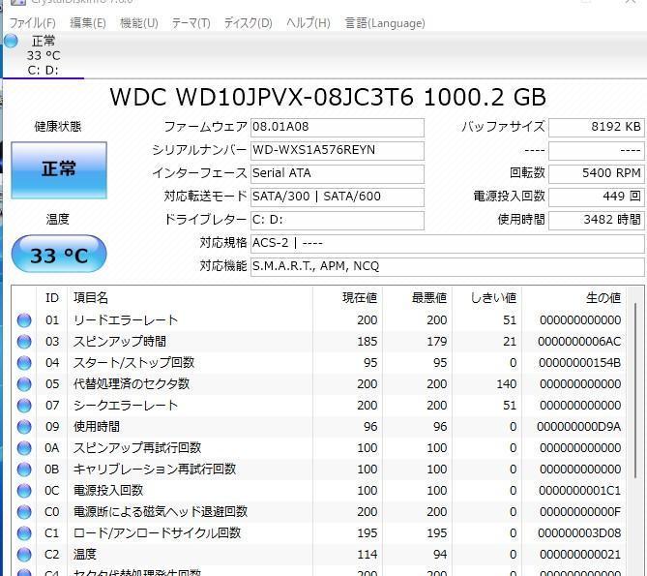Open the 編集(E) menu
Viewport: 647px width, 576px height.
[x=87, y=23]
